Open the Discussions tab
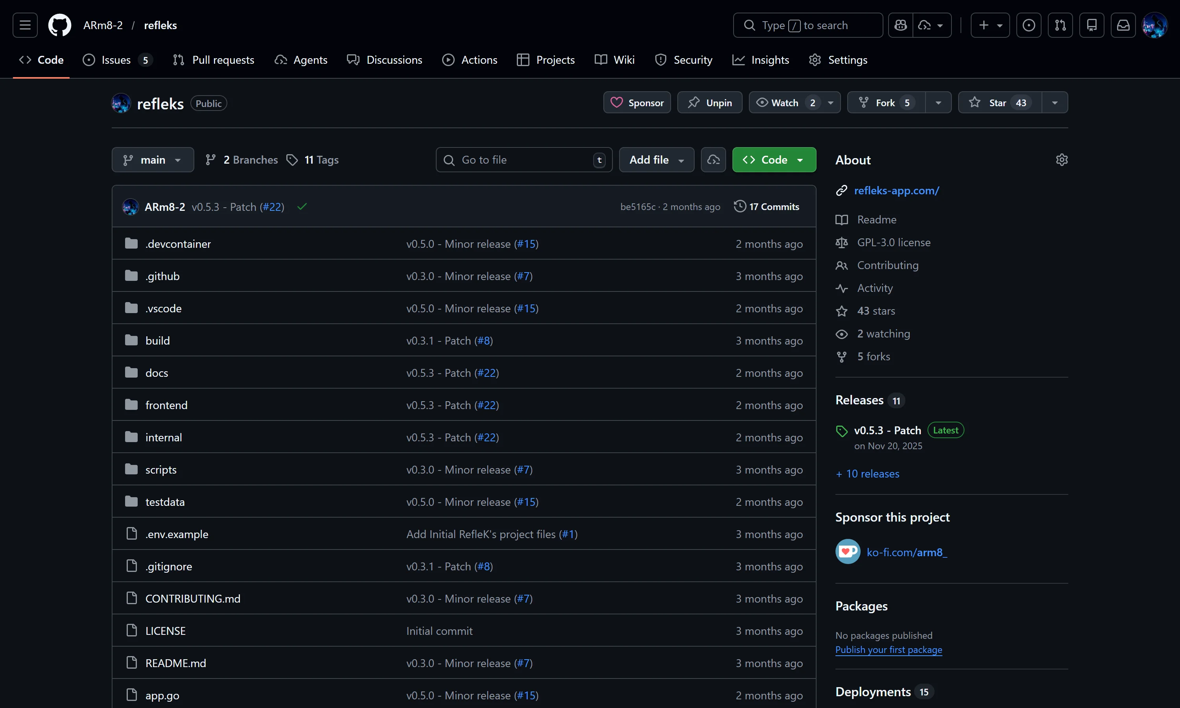Screen dimensions: 1180x708 coord(385,60)
